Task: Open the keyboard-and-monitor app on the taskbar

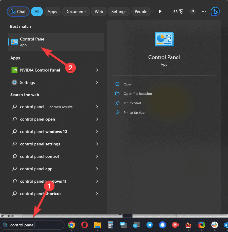Action: pyautogui.click(x=124, y=225)
